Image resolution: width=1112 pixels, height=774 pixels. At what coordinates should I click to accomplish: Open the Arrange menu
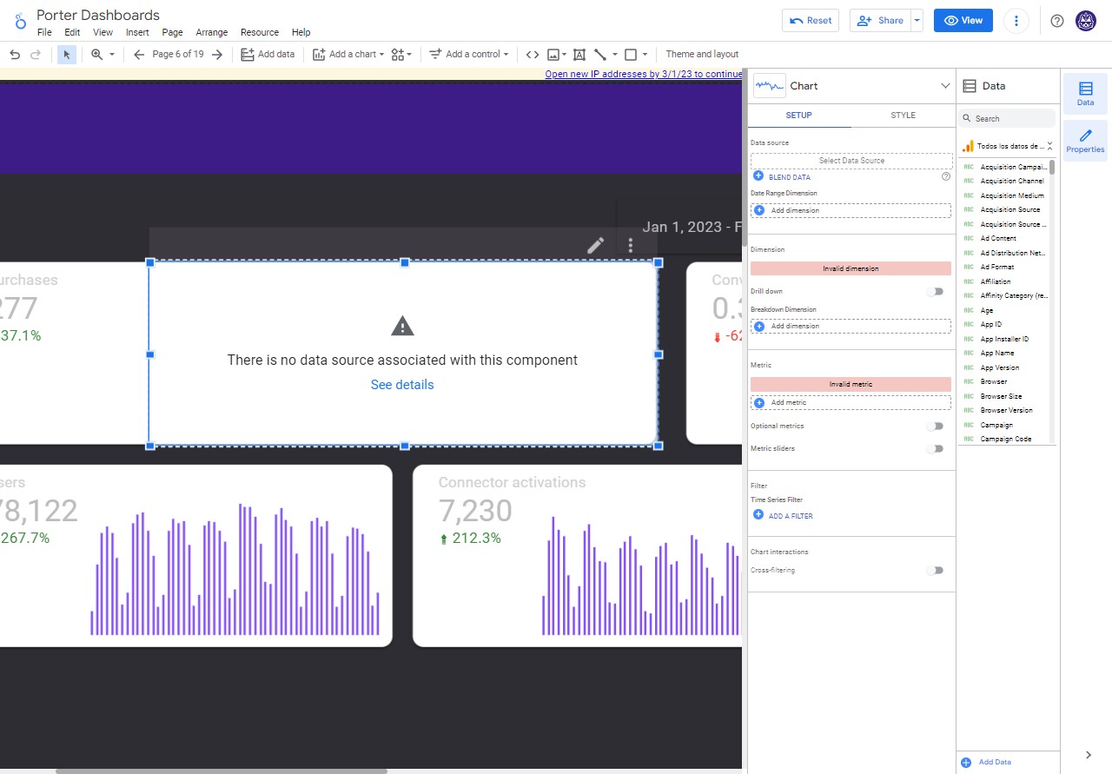pyautogui.click(x=211, y=32)
